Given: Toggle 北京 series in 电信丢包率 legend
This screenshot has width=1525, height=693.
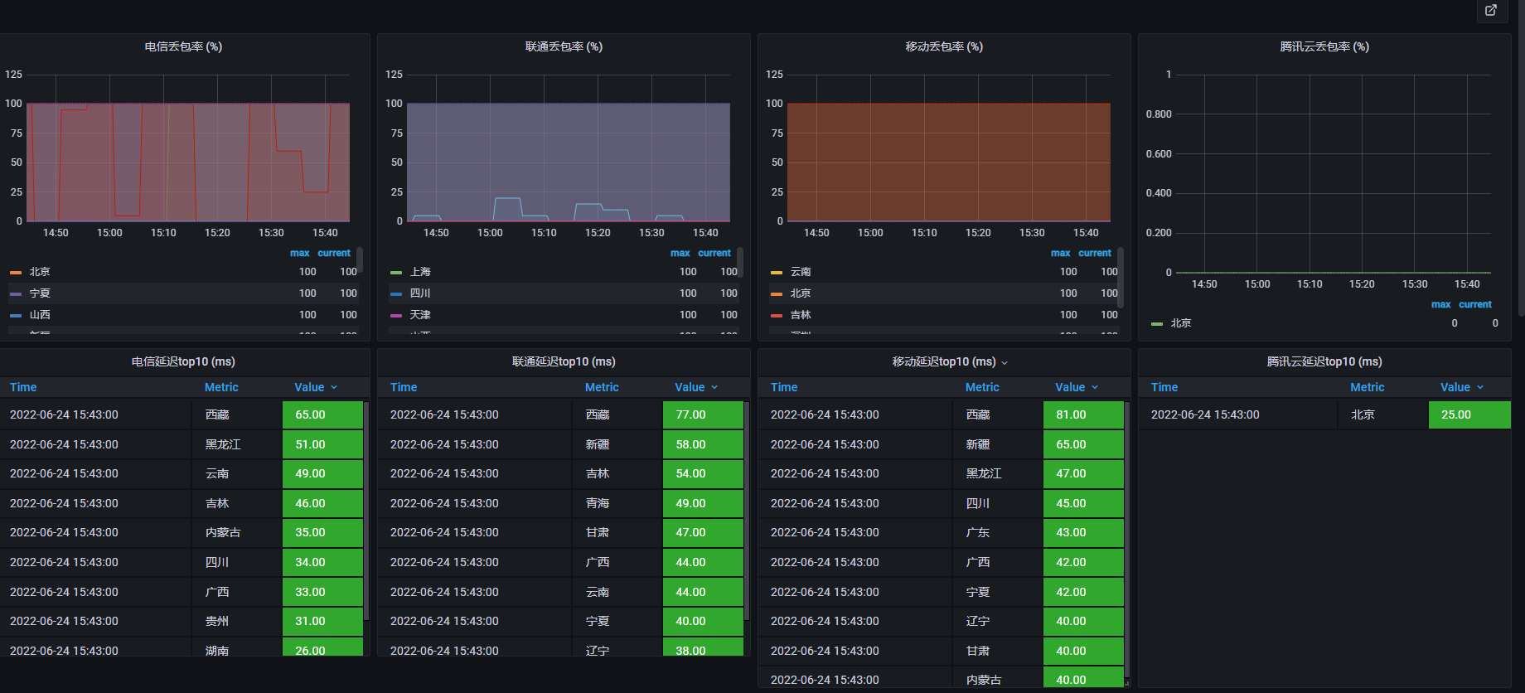Looking at the screenshot, I should 40,272.
